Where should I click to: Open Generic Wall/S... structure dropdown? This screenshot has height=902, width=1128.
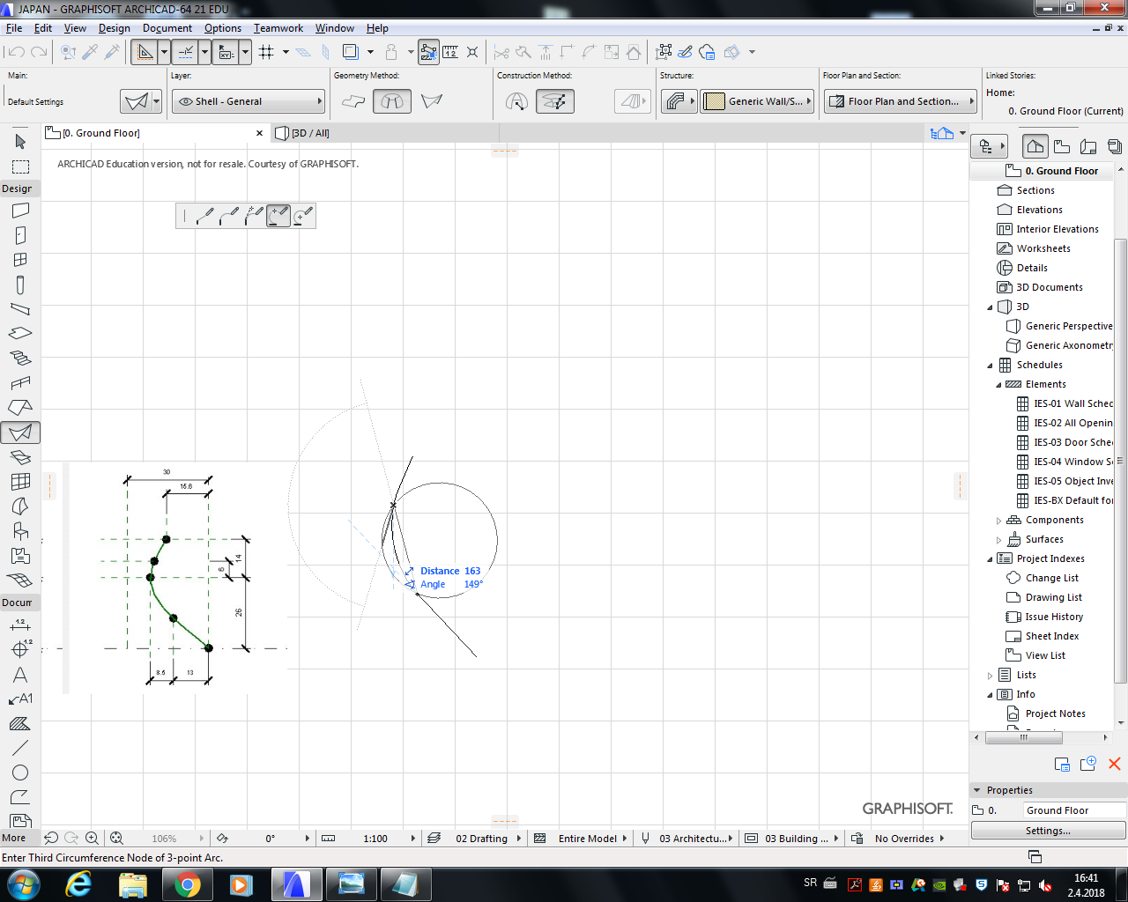[757, 101]
